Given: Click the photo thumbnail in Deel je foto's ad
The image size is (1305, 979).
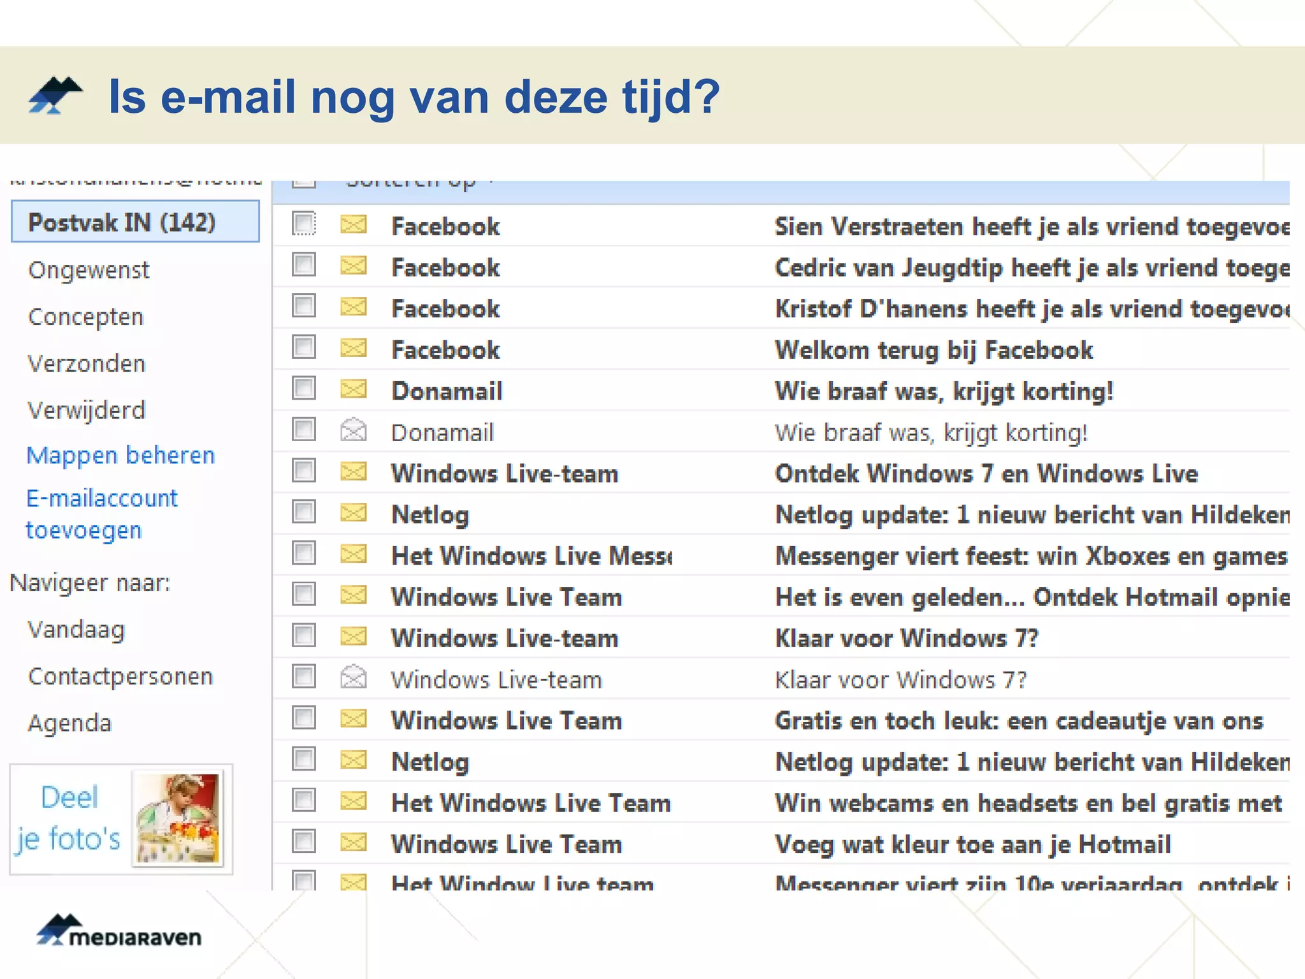Looking at the screenshot, I should (x=178, y=818).
